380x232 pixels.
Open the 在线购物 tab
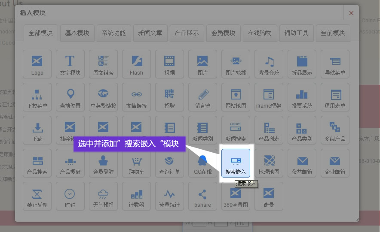coord(260,33)
